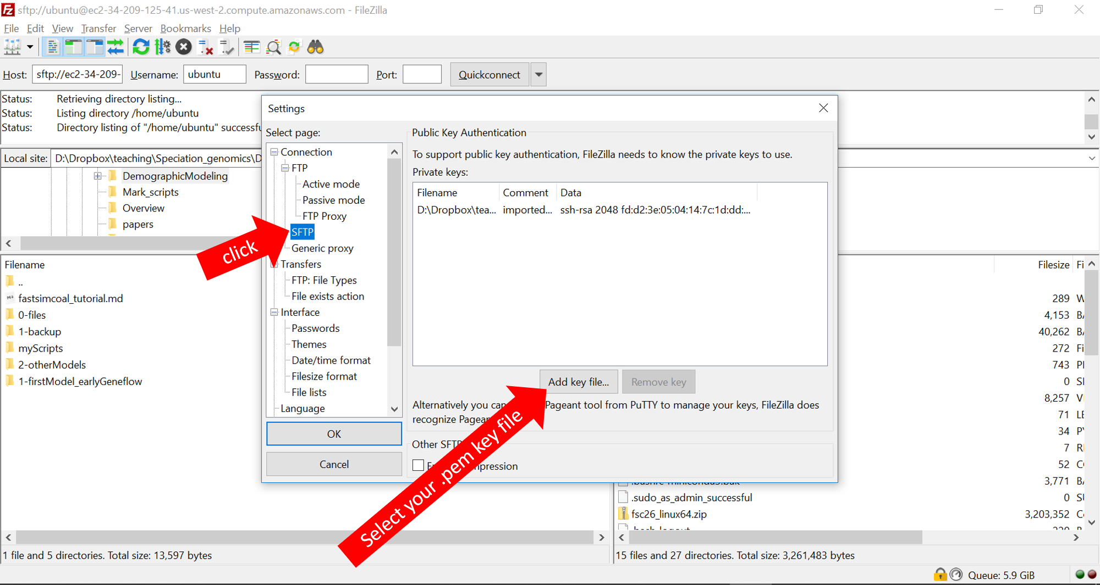Collapse the Interface tree node

click(274, 312)
